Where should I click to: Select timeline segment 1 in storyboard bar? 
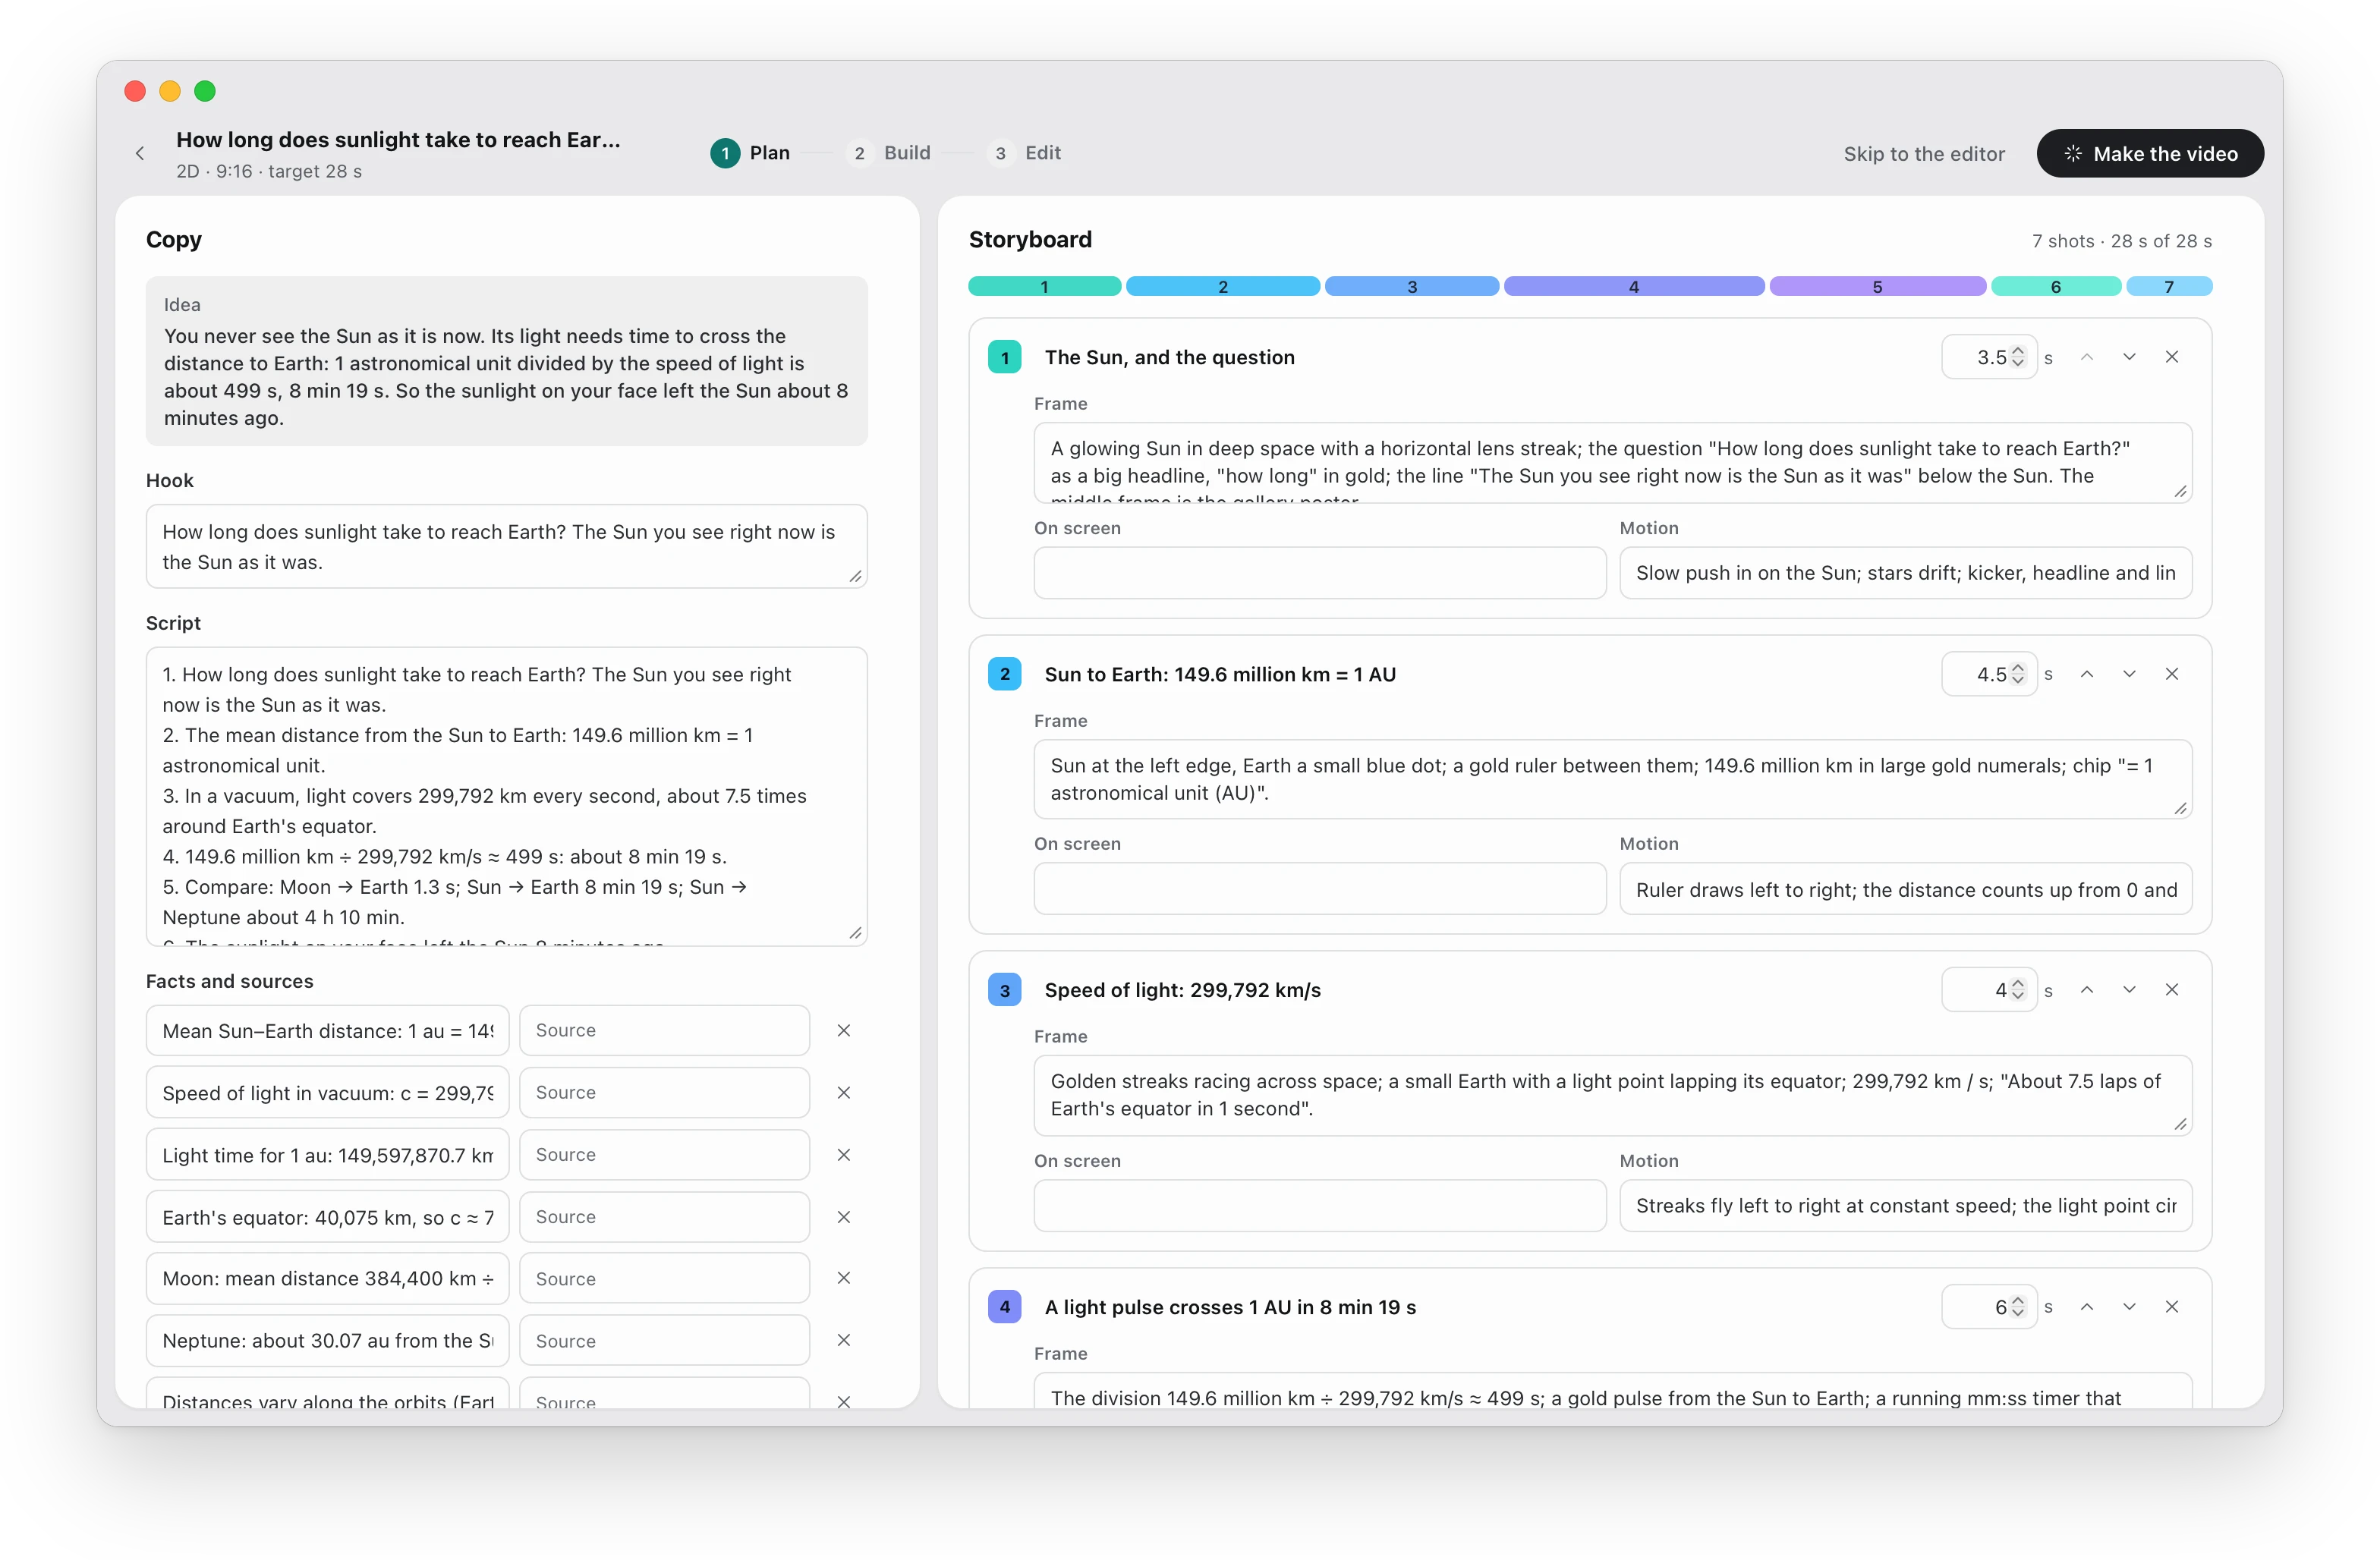1044,287
